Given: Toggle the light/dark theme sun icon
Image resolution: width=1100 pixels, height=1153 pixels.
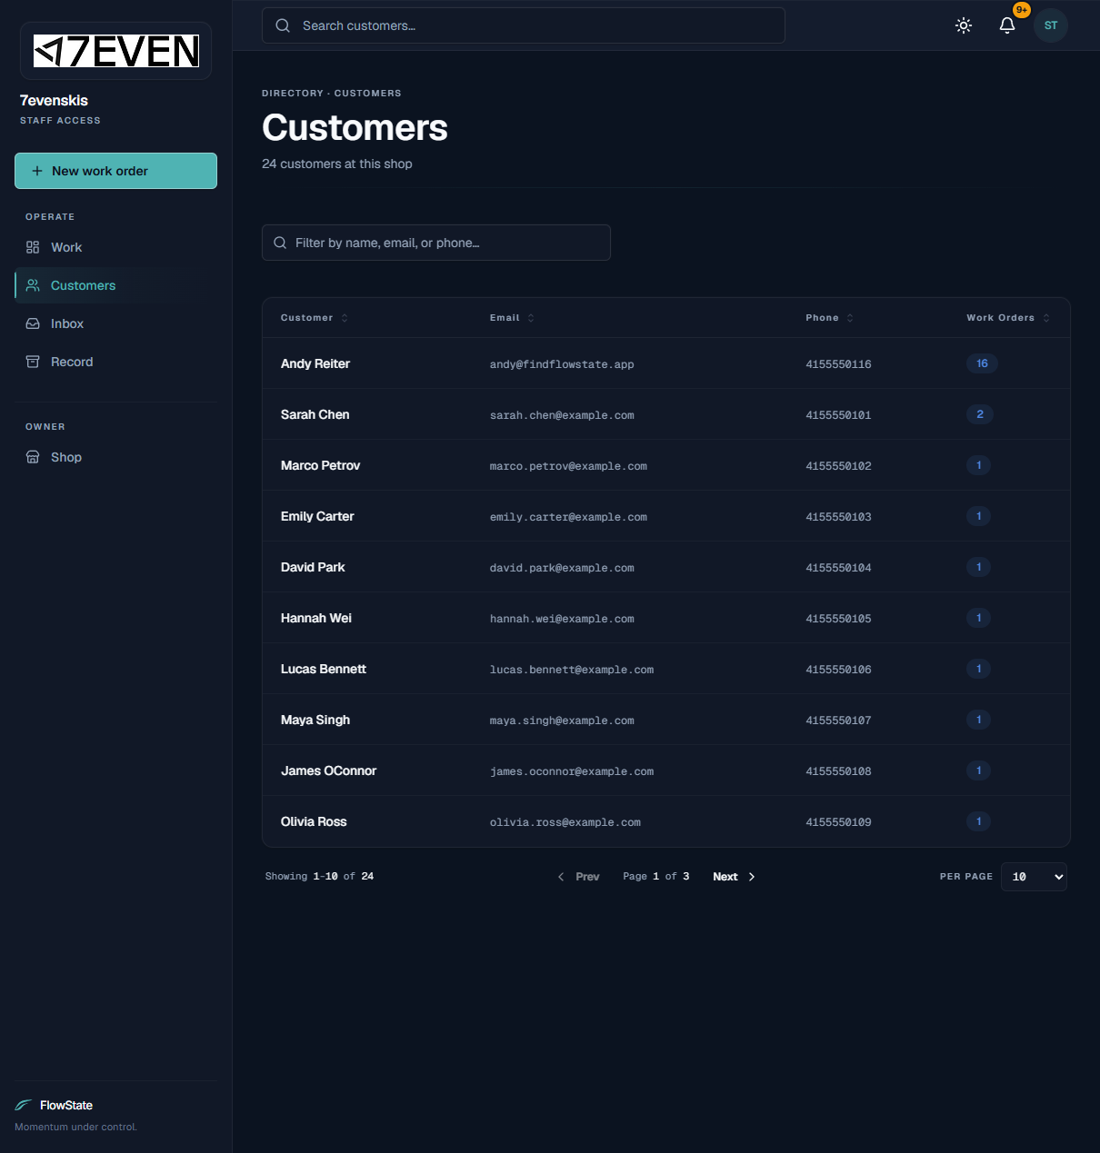Looking at the screenshot, I should [964, 25].
